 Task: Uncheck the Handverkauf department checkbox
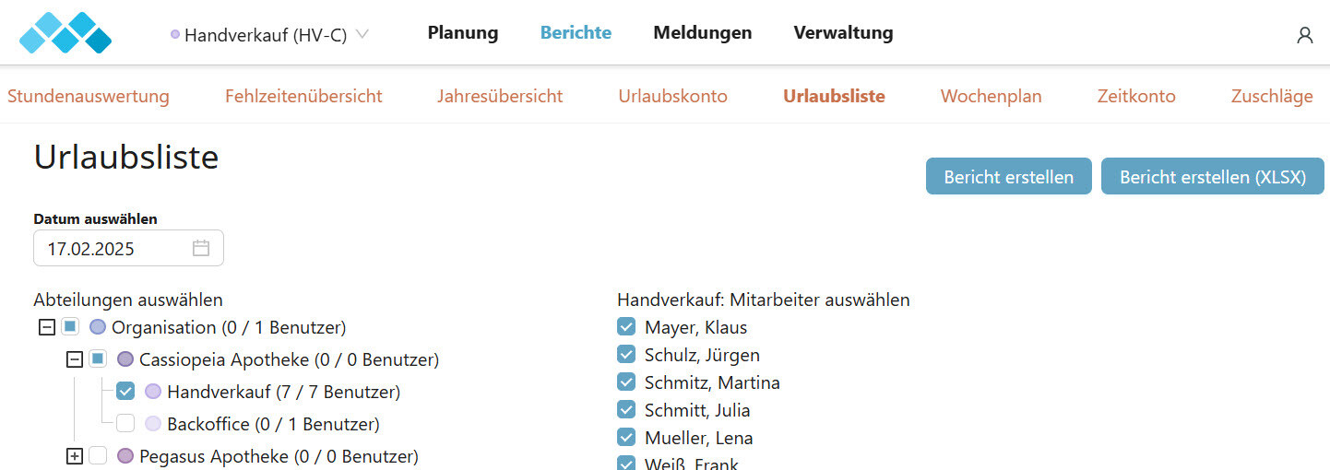125,392
